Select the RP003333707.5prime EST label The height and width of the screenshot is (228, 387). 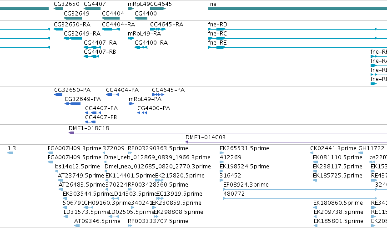coord(158,221)
